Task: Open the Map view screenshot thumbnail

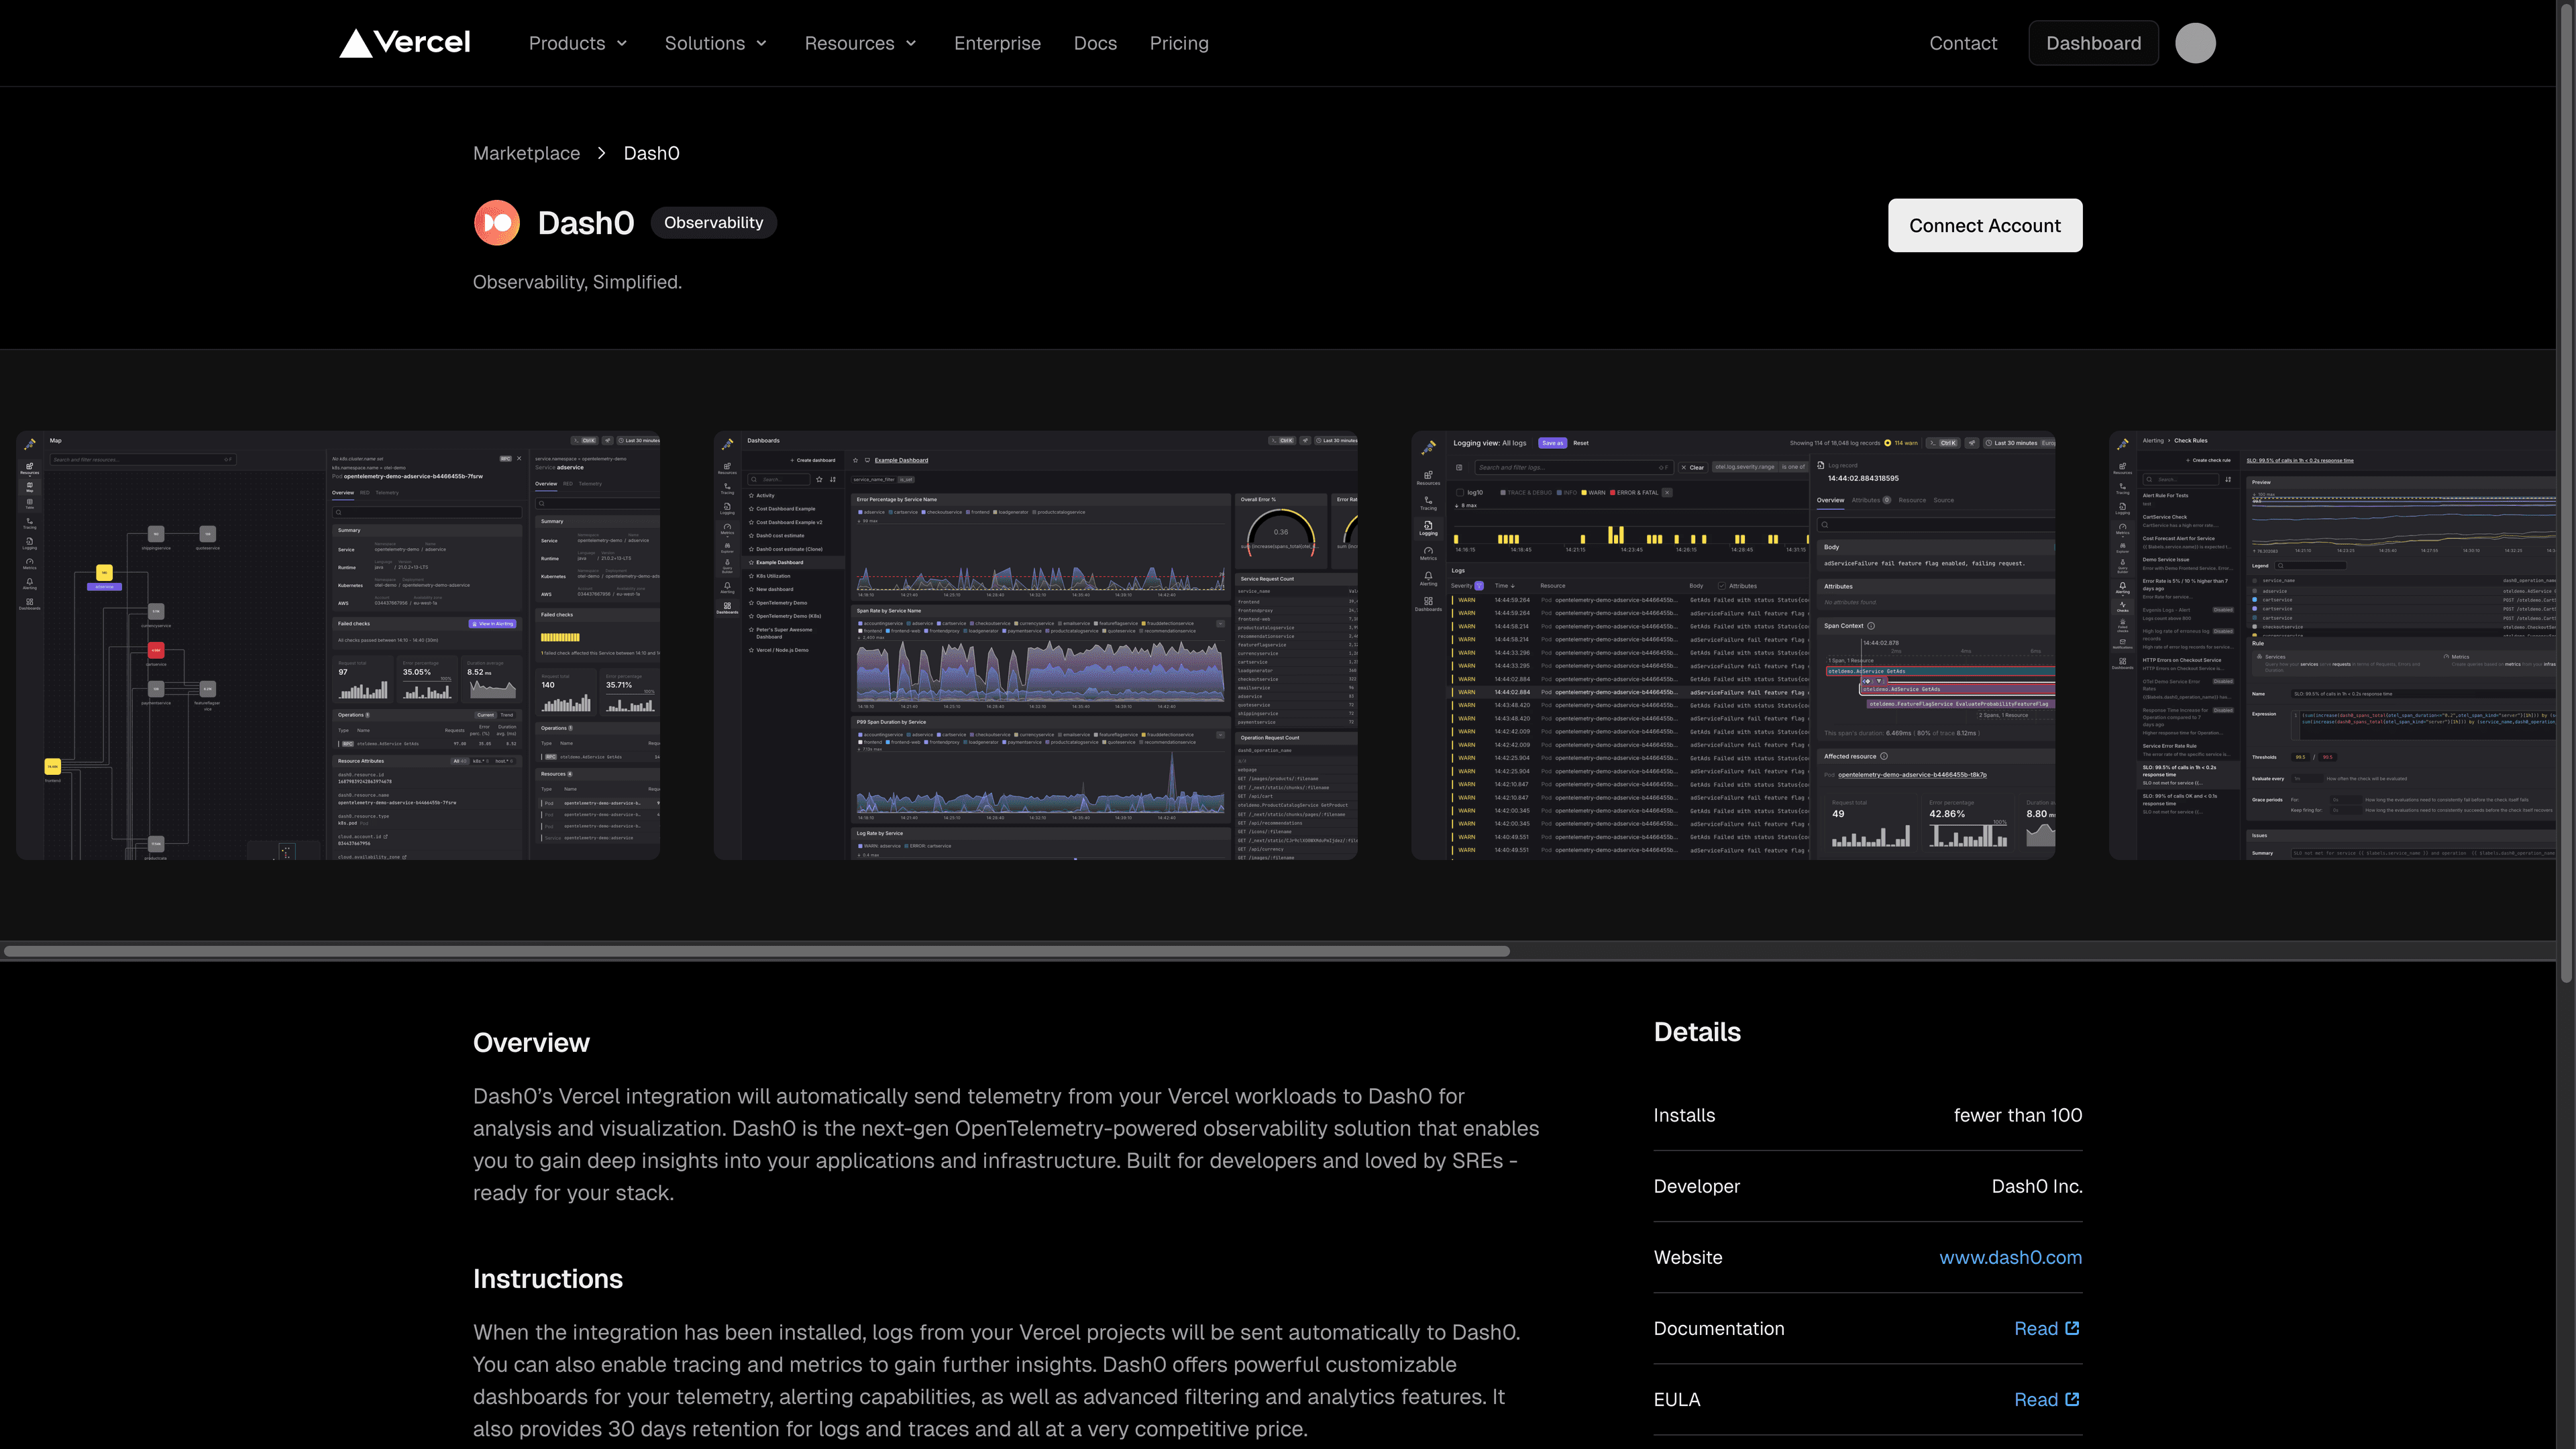Action: [338, 645]
